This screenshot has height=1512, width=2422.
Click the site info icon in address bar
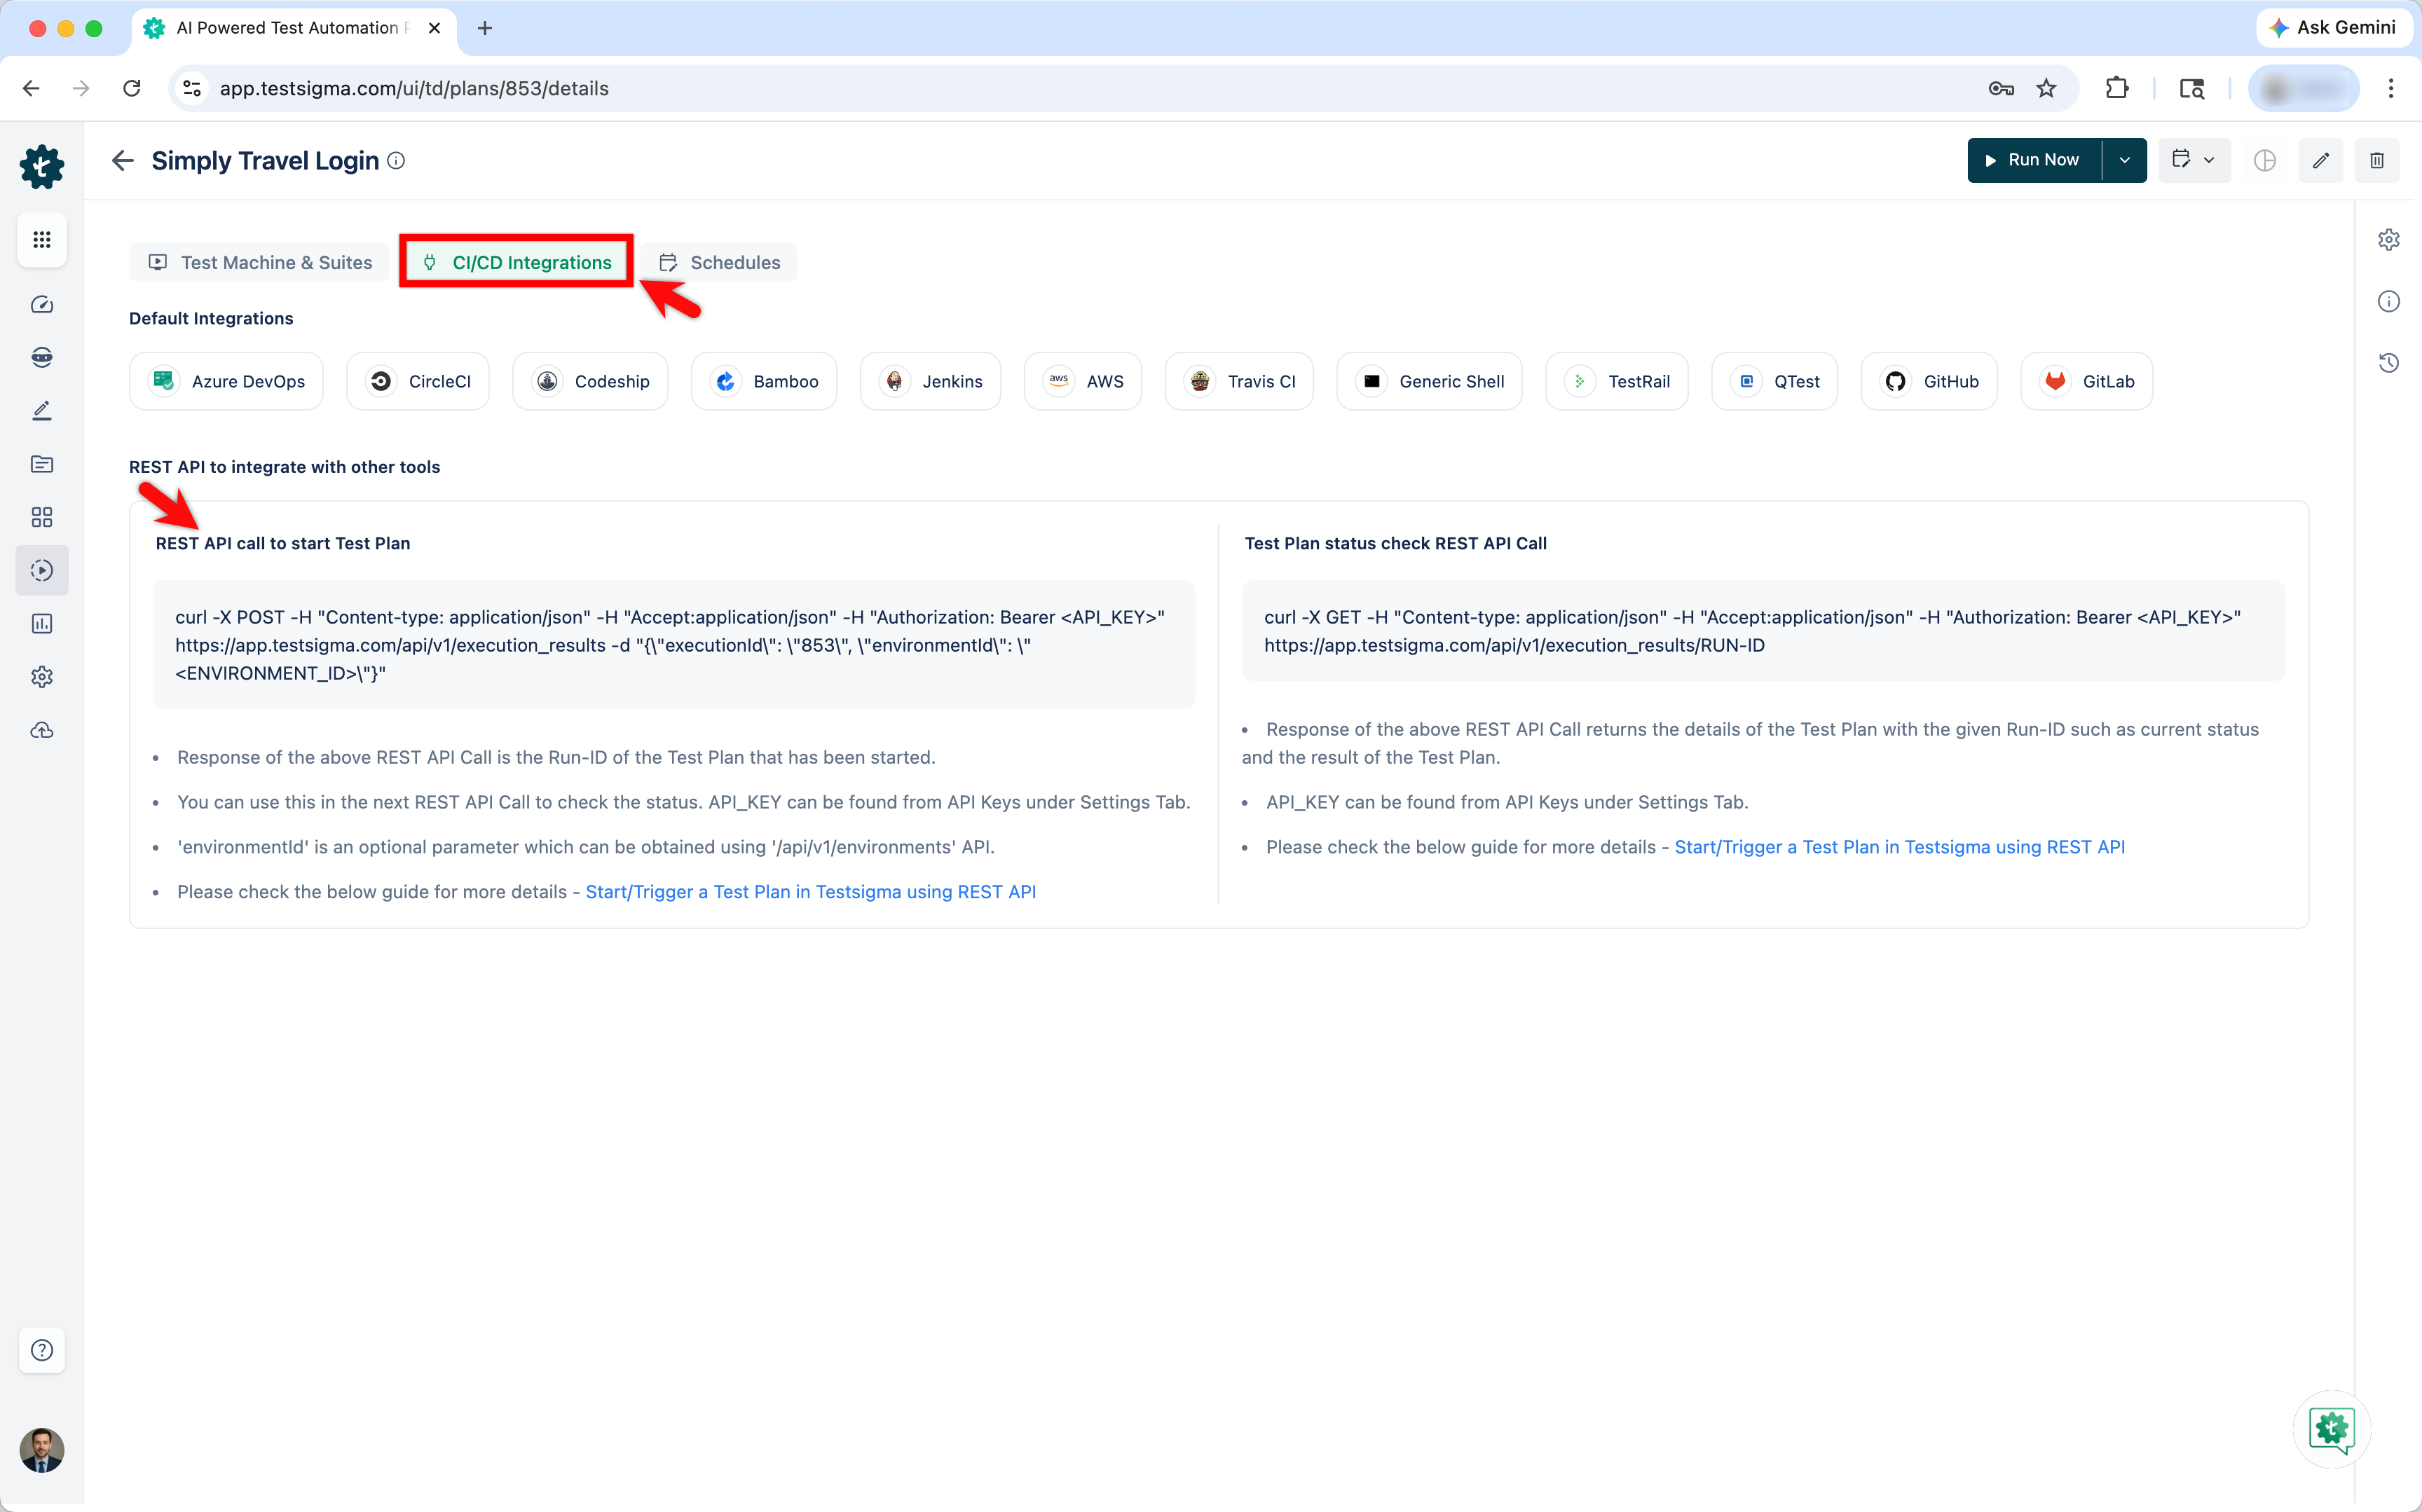pyautogui.click(x=193, y=88)
